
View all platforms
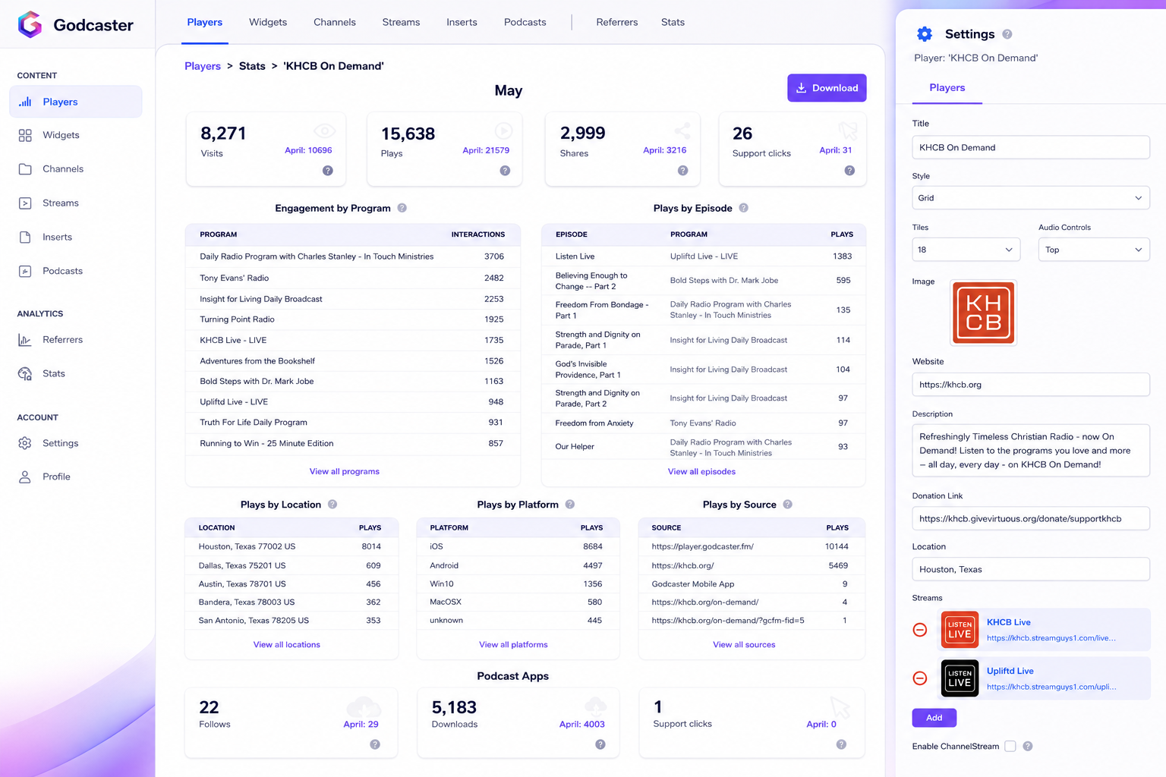click(513, 644)
